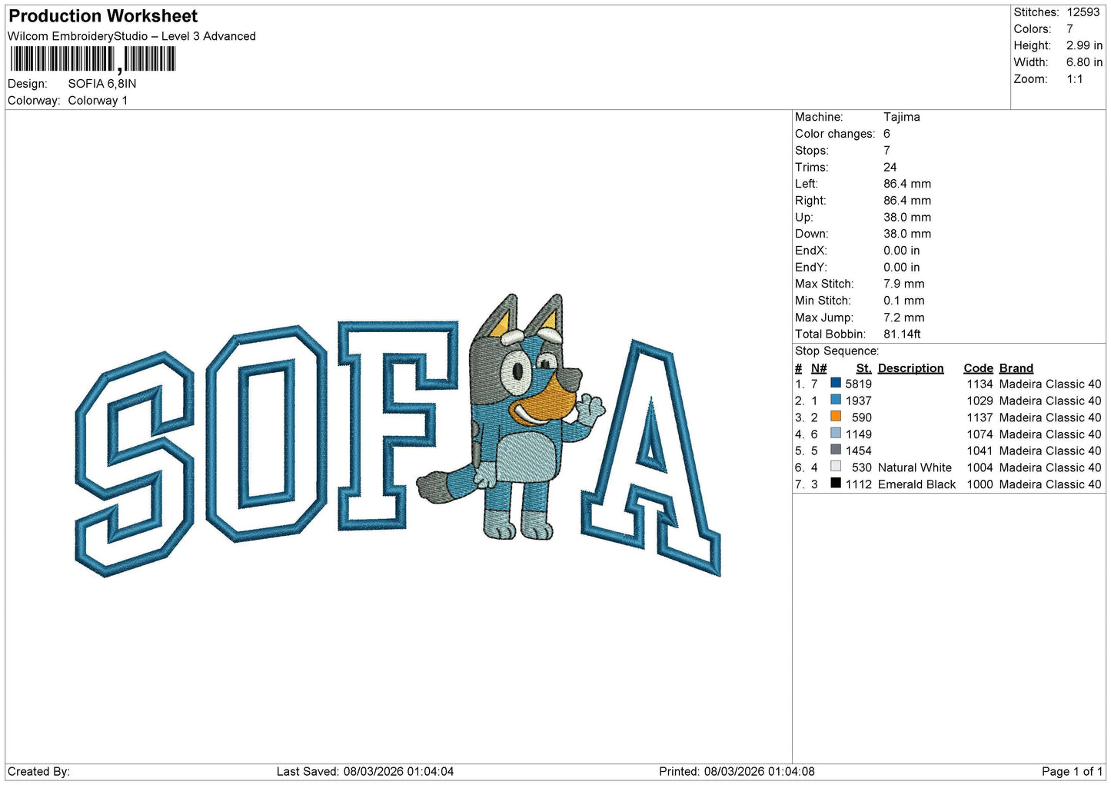Click the Colors value 7
The height and width of the screenshot is (785, 1111).
(1069, 29)
